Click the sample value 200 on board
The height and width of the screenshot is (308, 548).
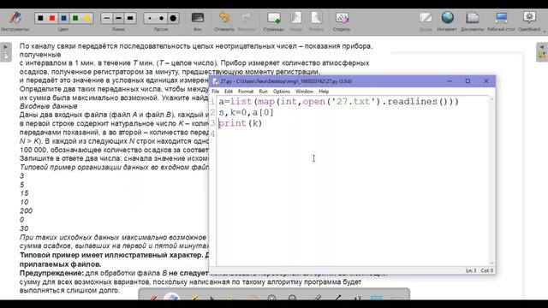point(26,211)
